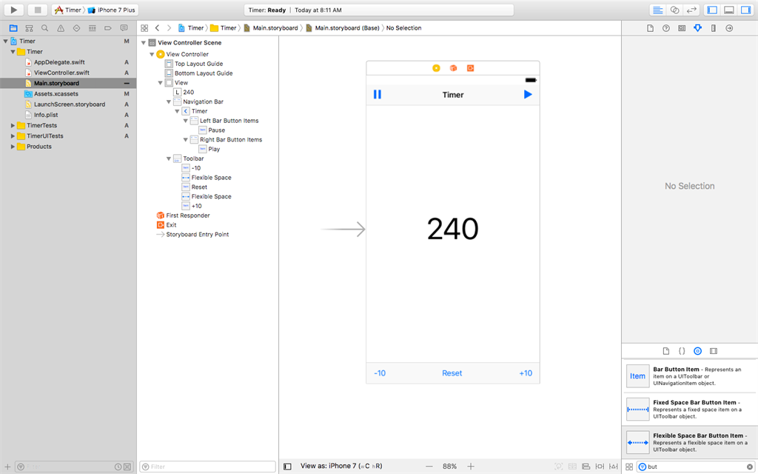Open the Debug navigator
Viewport: 758px width, 474px height.
[92, 28]
